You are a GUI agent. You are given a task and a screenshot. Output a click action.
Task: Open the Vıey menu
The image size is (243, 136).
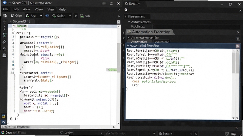click(51, 9)
